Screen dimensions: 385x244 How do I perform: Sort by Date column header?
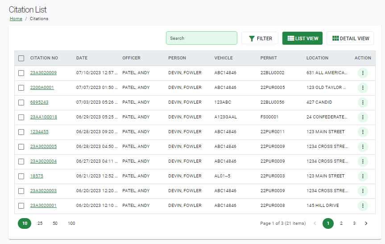[x=82, y=58]
